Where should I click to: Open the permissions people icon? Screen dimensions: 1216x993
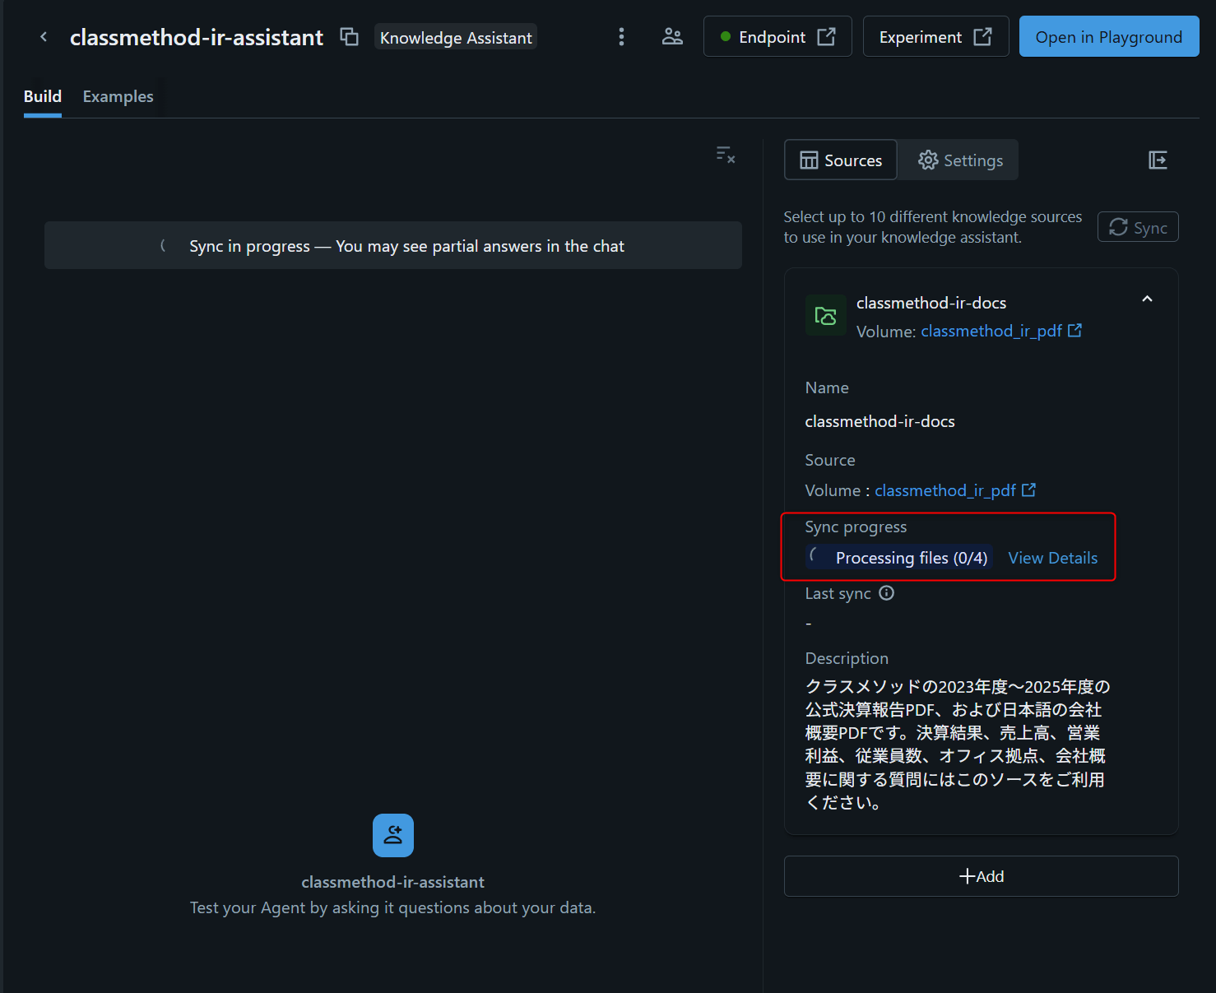point(672,37)
